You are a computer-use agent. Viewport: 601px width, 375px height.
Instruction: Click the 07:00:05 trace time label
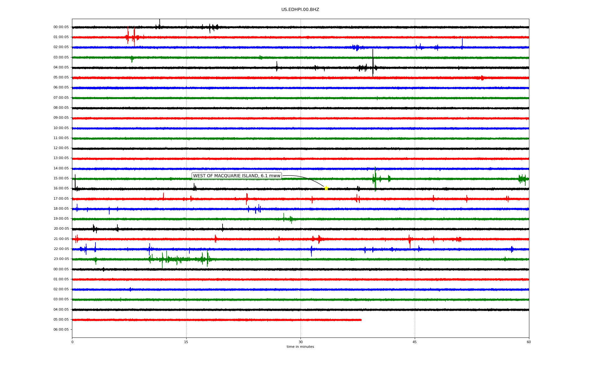[x=61, y=98]
